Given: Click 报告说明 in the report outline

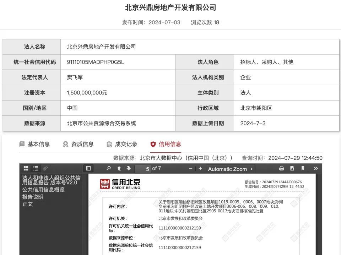Looking at the screenshot, I should click(33, 197).
